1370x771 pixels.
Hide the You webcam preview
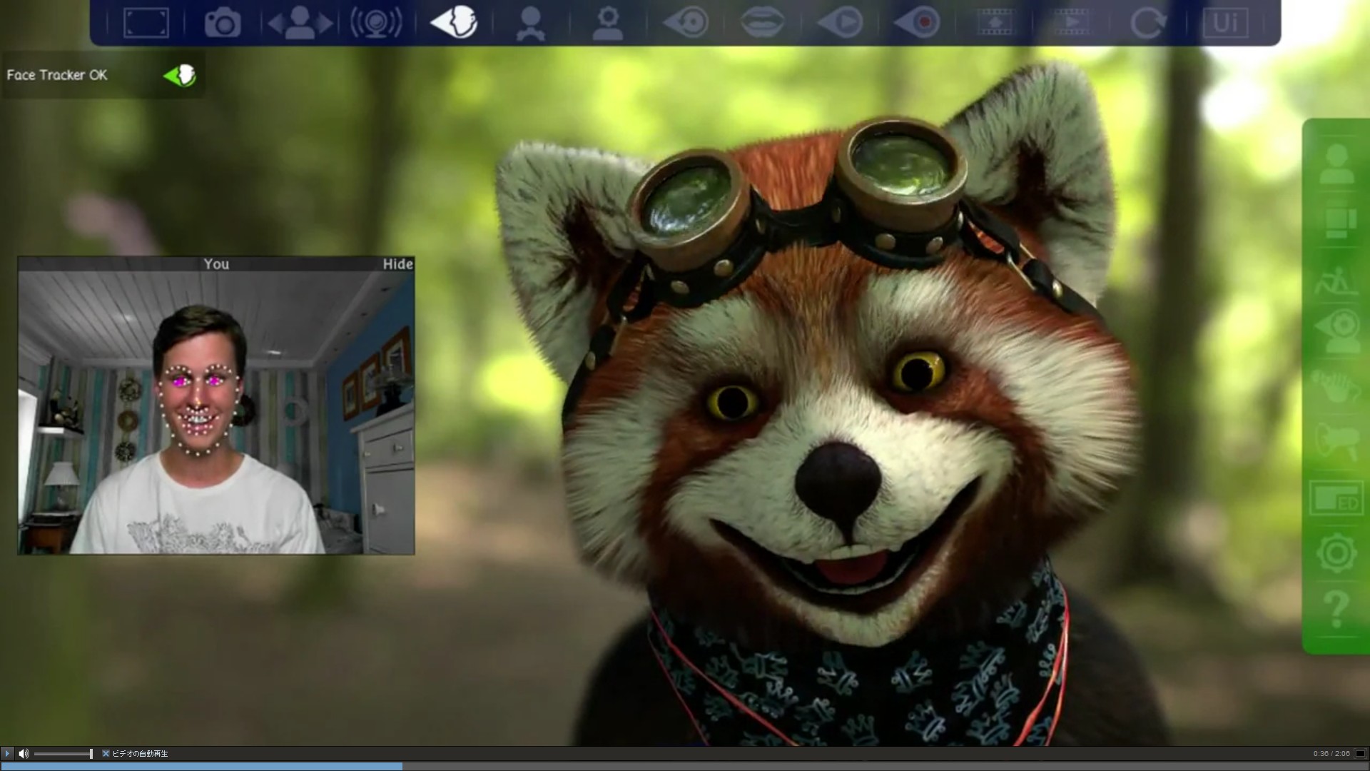(x=397, y=264)
